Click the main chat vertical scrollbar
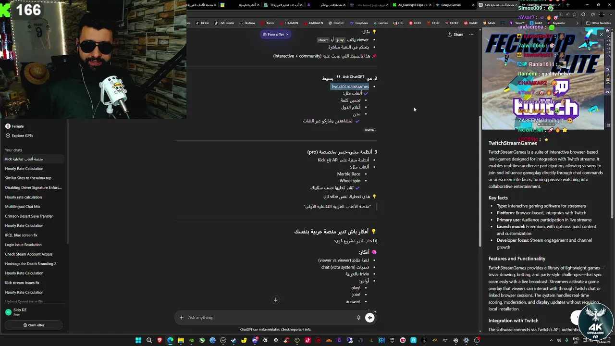This screenshot has width=615, height=346. 480,183
